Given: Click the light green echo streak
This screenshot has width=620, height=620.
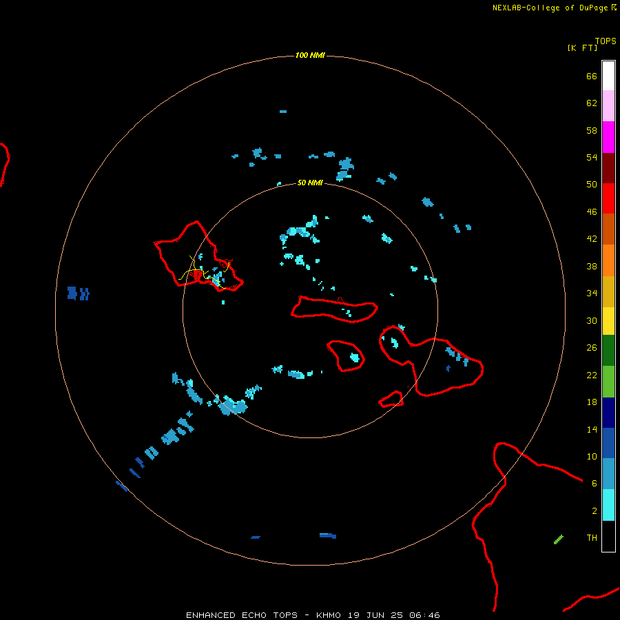Looking at the screenshot, I should pos(558,539).
